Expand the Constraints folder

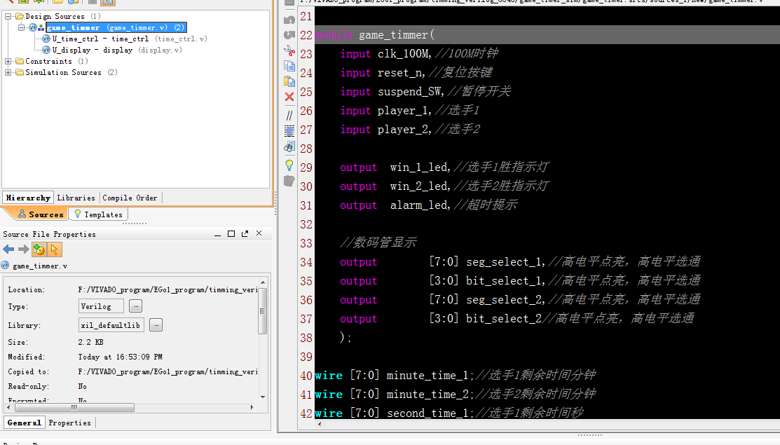8,61
